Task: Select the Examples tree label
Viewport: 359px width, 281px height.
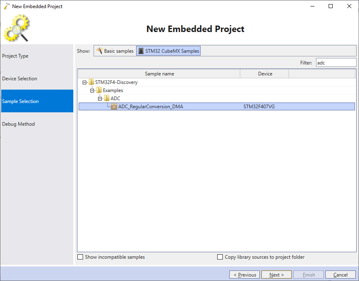Action: click(113, 90)
